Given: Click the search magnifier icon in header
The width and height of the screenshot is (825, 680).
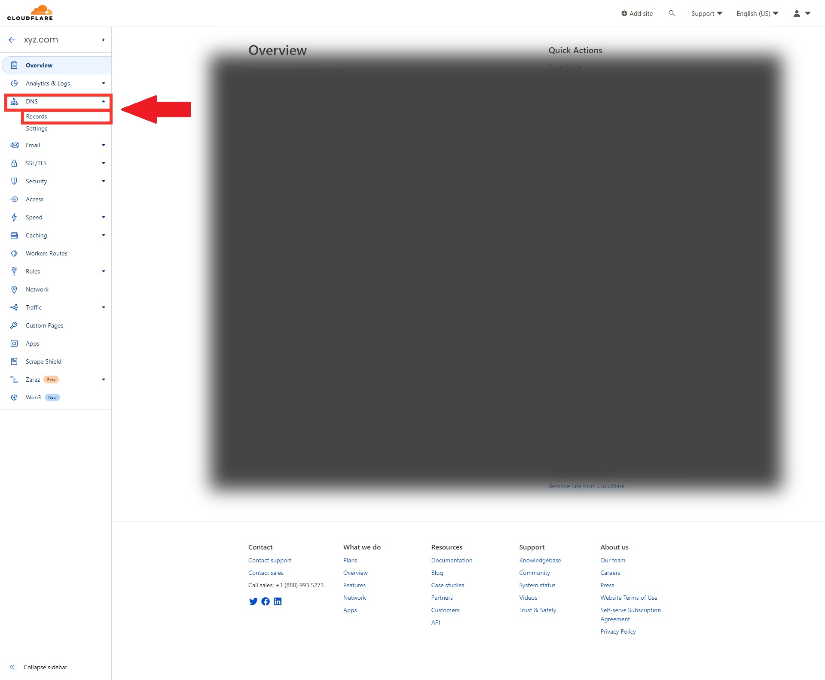Looking at the screenshot, I should click(x=672, y=13).
